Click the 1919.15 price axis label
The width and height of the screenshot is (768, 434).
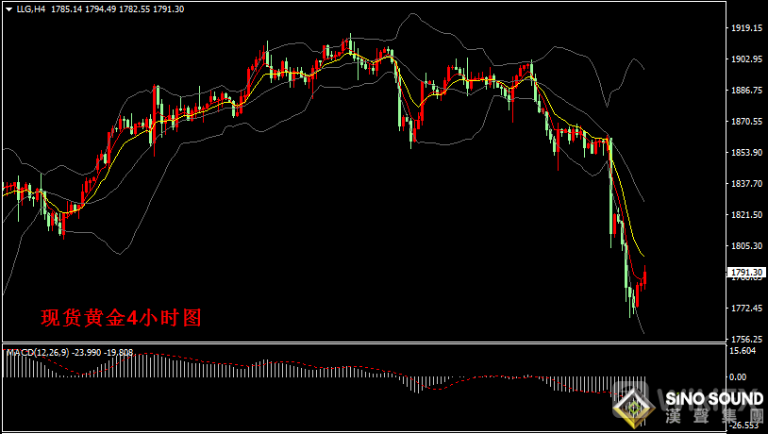(x=746, y=28)
